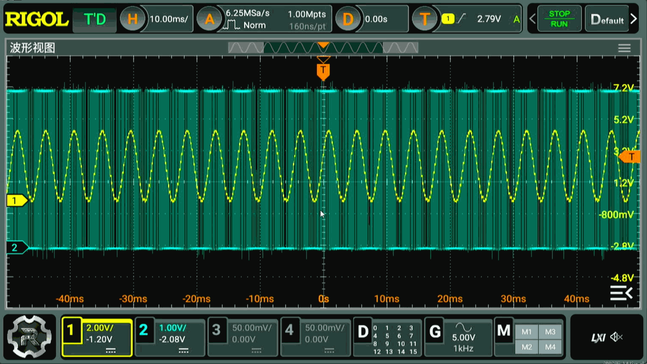Select the channel 2 ground level marker

(x=17, y=247)
